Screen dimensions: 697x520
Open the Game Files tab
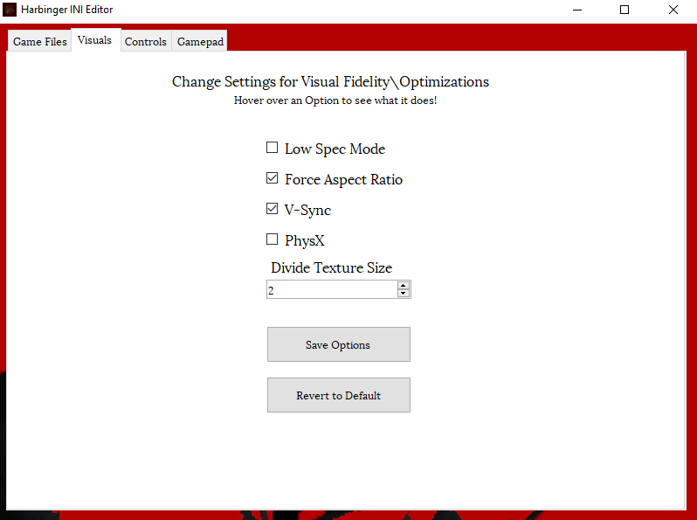(x=39, y=41)
